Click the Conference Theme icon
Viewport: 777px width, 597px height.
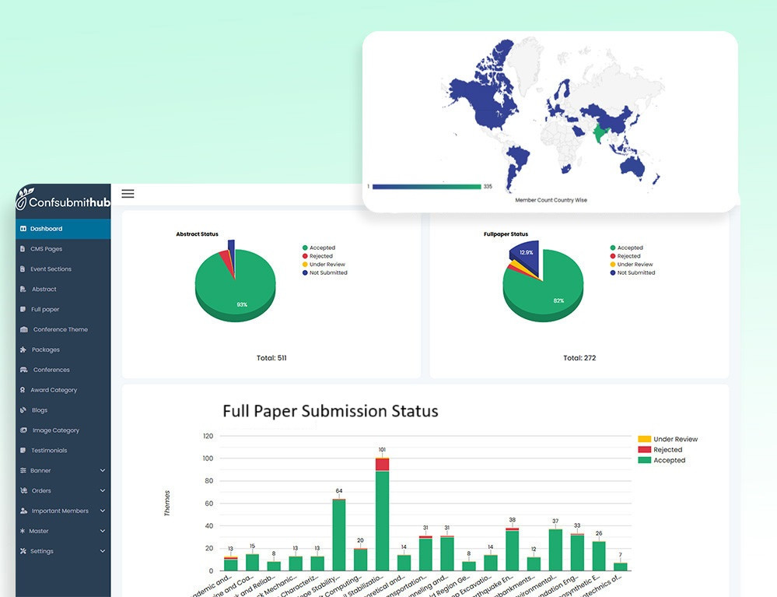tap(24, 329)
